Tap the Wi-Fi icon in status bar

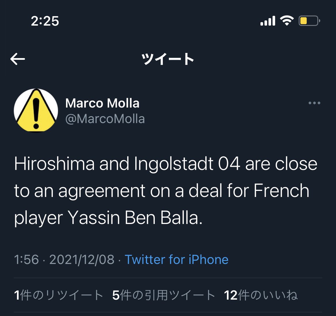tap(287, 21)
